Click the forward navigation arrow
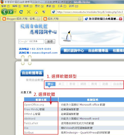 click(11, 12)
